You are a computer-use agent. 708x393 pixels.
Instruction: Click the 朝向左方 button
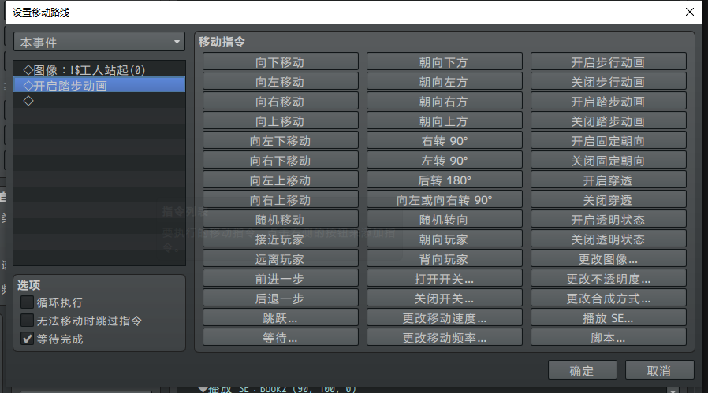pos(445,82)
